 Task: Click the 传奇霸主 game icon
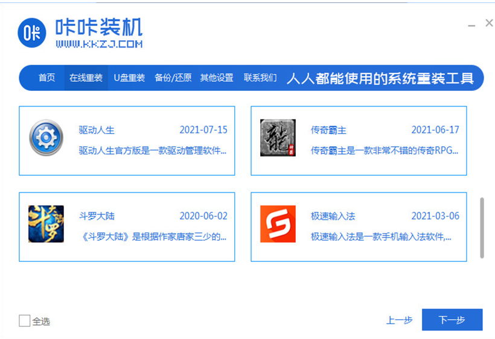pyautogui.click(x=278, y=138)
